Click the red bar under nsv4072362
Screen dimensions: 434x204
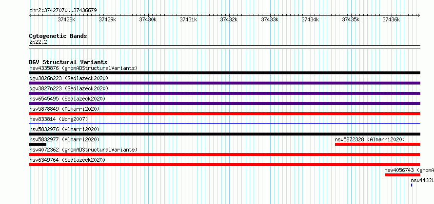[224, 154]
